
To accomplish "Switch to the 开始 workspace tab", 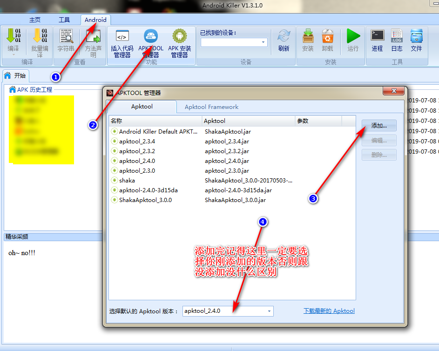I will click(x=15, y=75).
